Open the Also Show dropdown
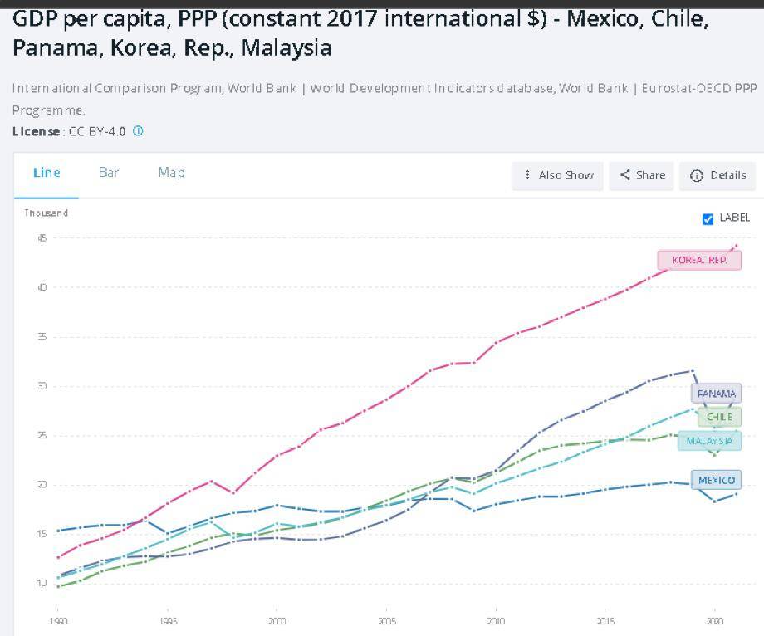Image resolution: width=764 pixels, height=636 pixels. (x=557, y=175)
